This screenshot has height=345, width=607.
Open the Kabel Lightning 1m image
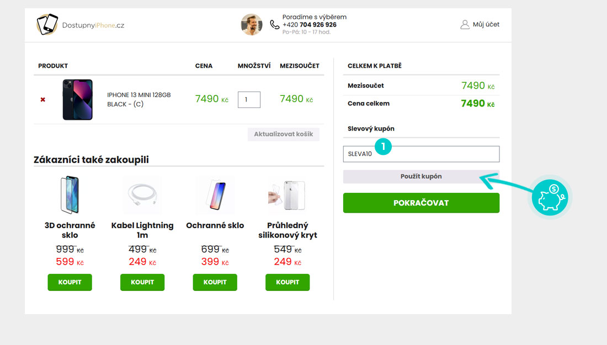142,195
